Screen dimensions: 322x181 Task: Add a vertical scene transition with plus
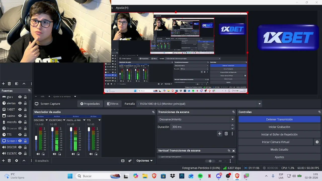[210, 161]
